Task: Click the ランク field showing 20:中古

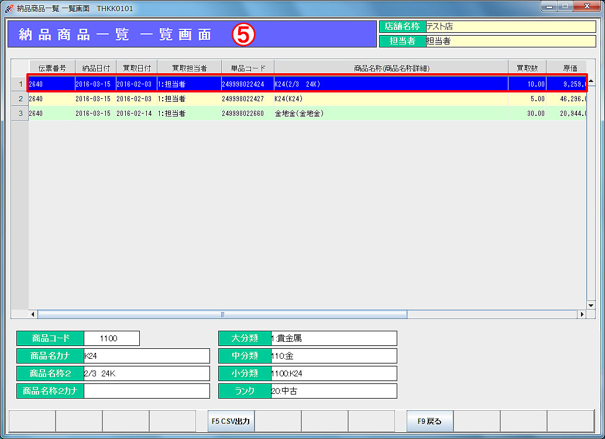Action: pos(334,391)
